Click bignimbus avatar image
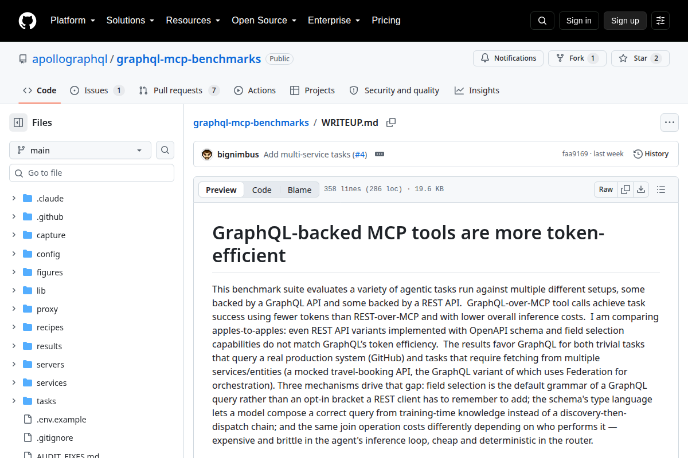This screenshot has height=458, width=688. tap(207, 154)
